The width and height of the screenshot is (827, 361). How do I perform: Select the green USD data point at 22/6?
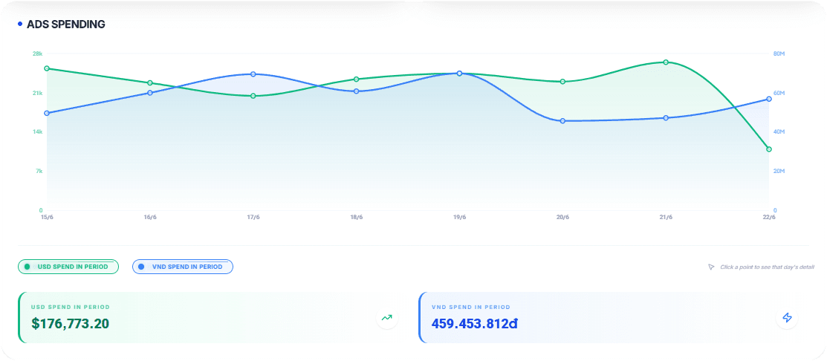coord(769,149)
